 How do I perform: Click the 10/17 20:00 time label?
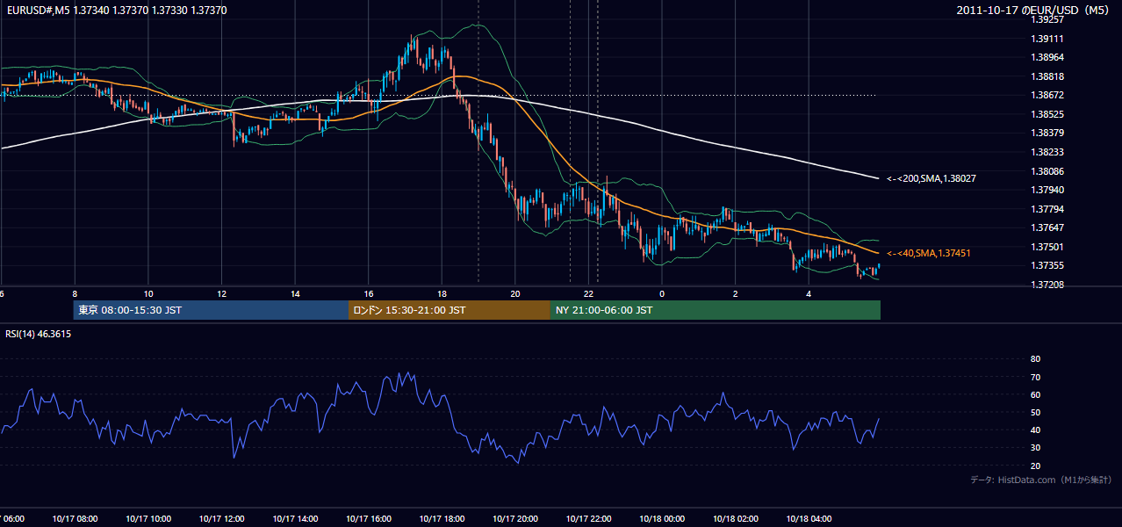click(515, 519)
